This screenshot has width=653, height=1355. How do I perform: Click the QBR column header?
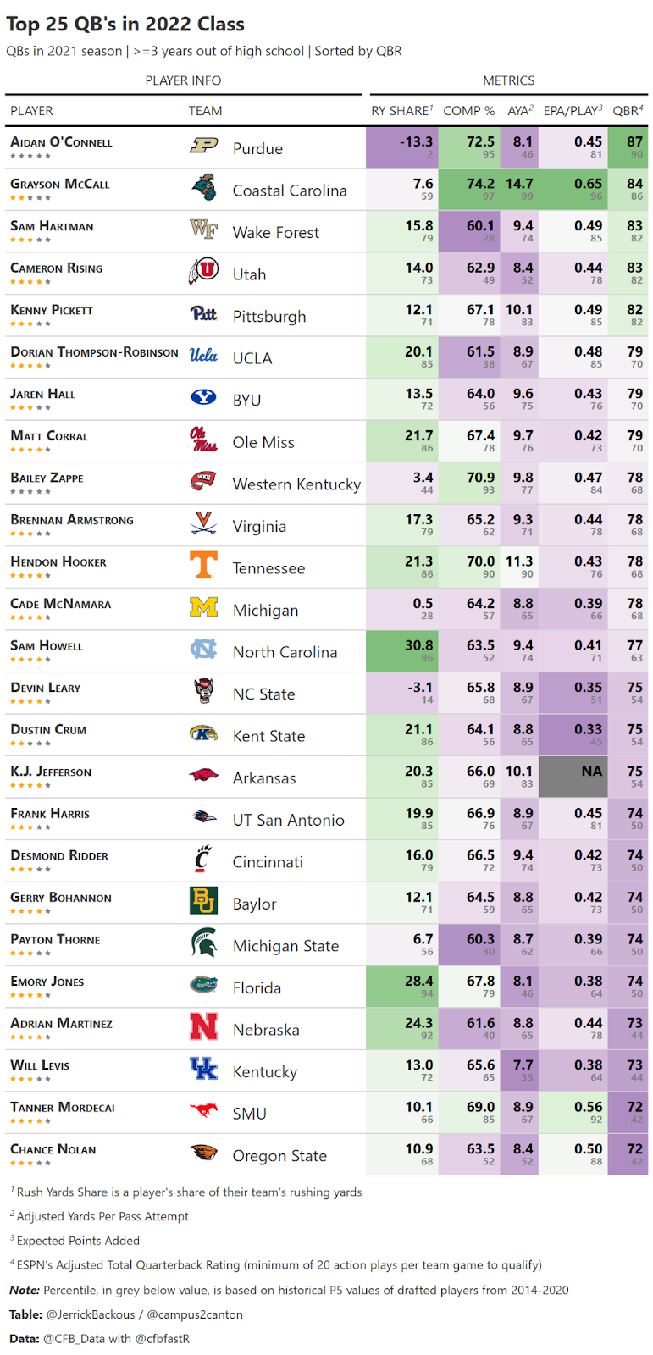628,111
